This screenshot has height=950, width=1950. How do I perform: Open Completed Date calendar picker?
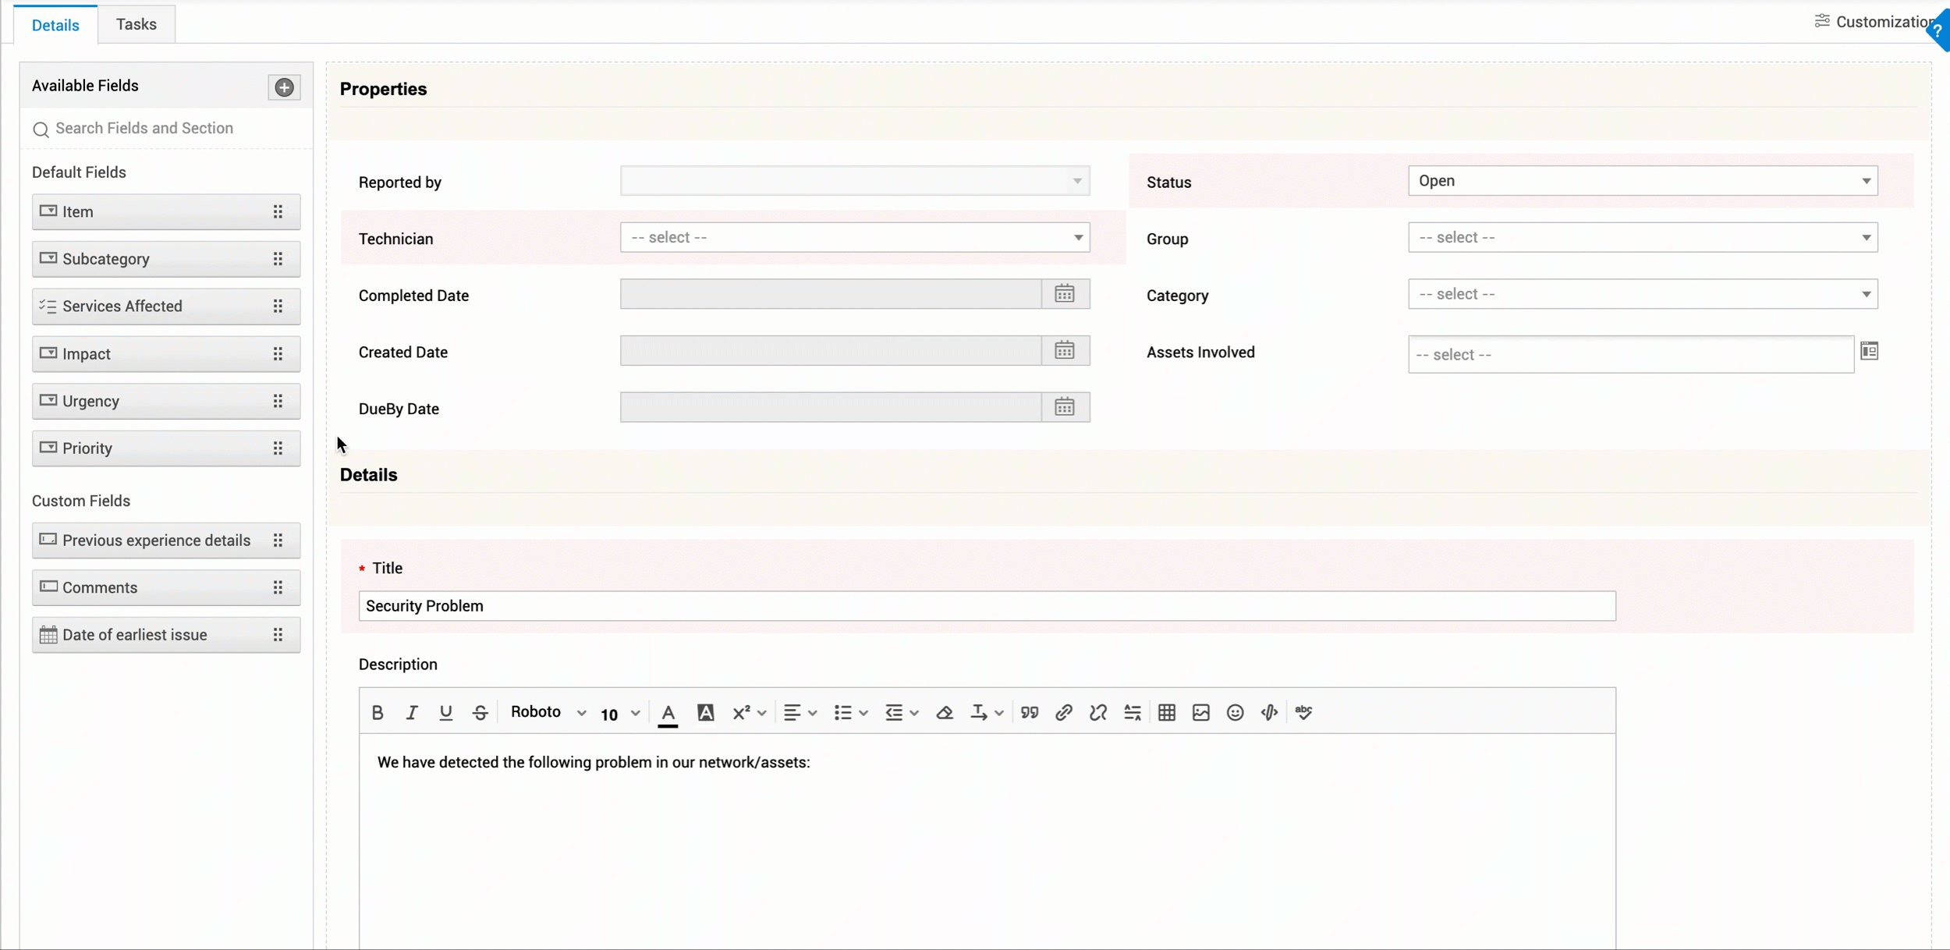coord(1065,294)
